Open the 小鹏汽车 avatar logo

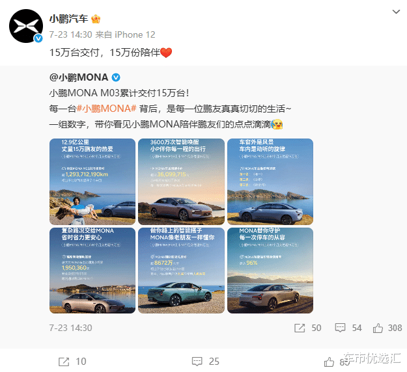click(26, 26)
